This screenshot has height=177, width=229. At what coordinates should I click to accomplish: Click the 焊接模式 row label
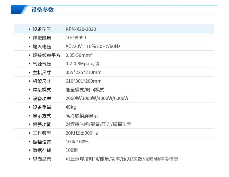click(42, 90)
